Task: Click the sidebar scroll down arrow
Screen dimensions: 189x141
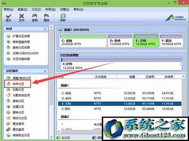Action: coord(51,137)
